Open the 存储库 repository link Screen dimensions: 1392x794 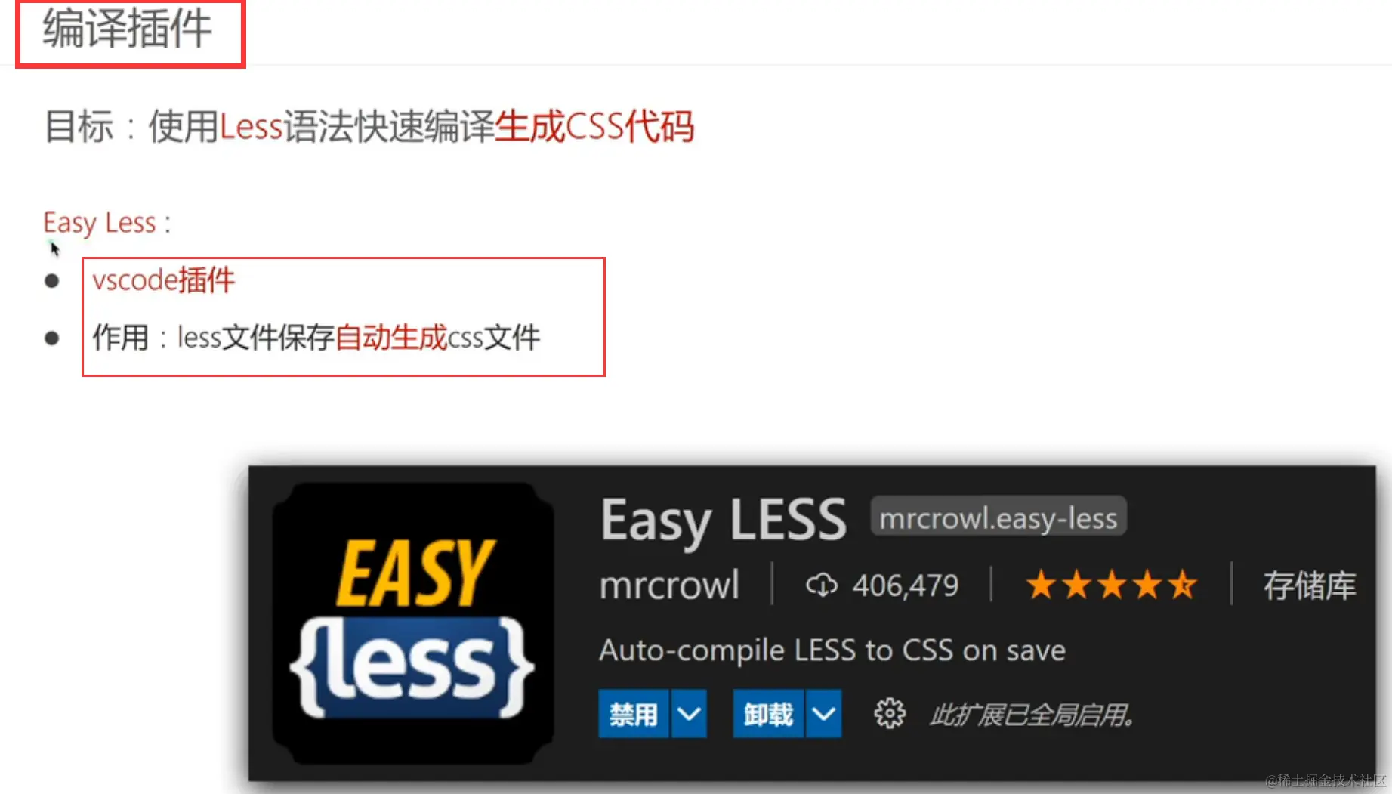pos(1310,585)
